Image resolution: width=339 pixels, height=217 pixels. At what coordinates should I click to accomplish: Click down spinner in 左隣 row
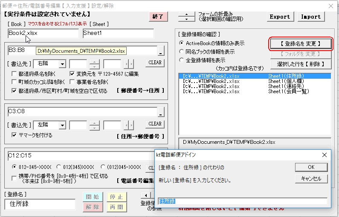pos(95,128)
